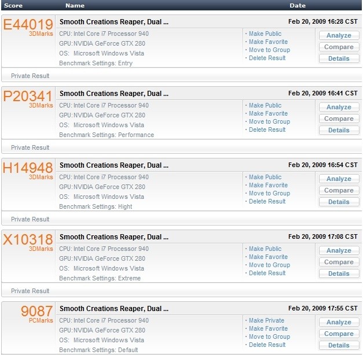
Task: Move the P20341 result to a group
Action: coord(269,121)
